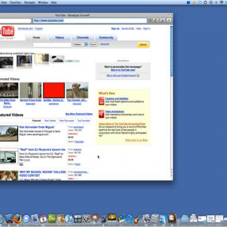227x227 pixels.
Task: Click the Bluetooth icon in menu bar
Action: click(216, 2)
